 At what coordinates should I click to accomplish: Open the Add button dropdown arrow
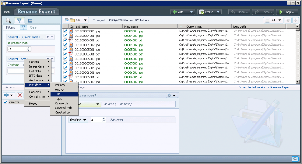(191, 12)
